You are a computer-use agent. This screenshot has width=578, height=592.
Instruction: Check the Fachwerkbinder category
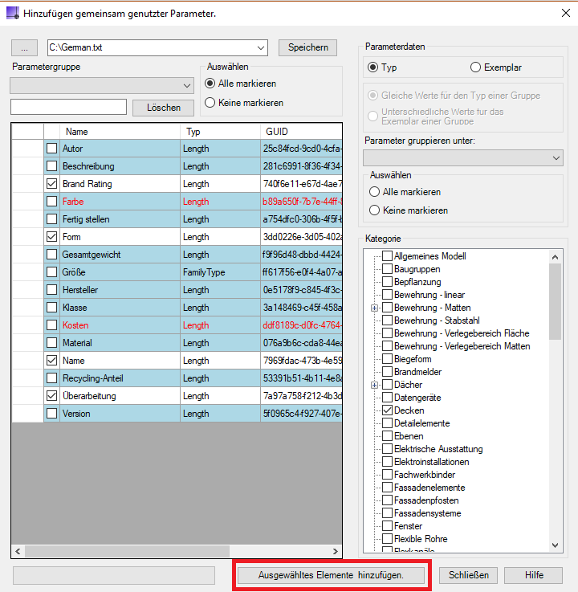(387, 474)
